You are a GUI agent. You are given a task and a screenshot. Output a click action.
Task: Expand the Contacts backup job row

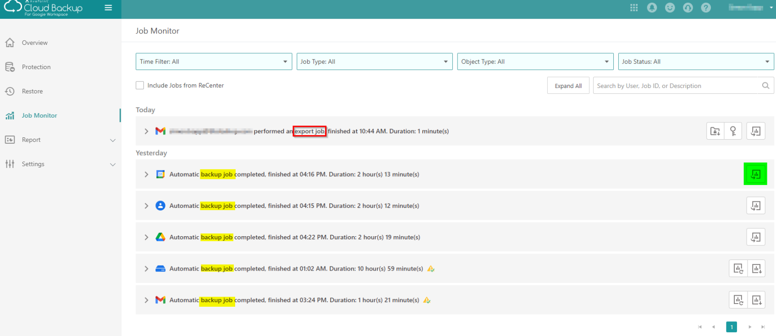146,206
